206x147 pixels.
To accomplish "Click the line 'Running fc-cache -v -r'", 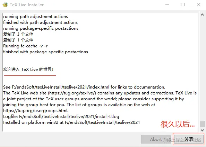I will coord(25,46).
